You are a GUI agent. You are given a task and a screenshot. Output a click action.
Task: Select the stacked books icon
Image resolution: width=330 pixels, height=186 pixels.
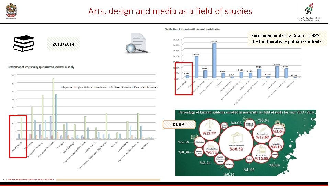pyautogui.click(x=24, y=43)
